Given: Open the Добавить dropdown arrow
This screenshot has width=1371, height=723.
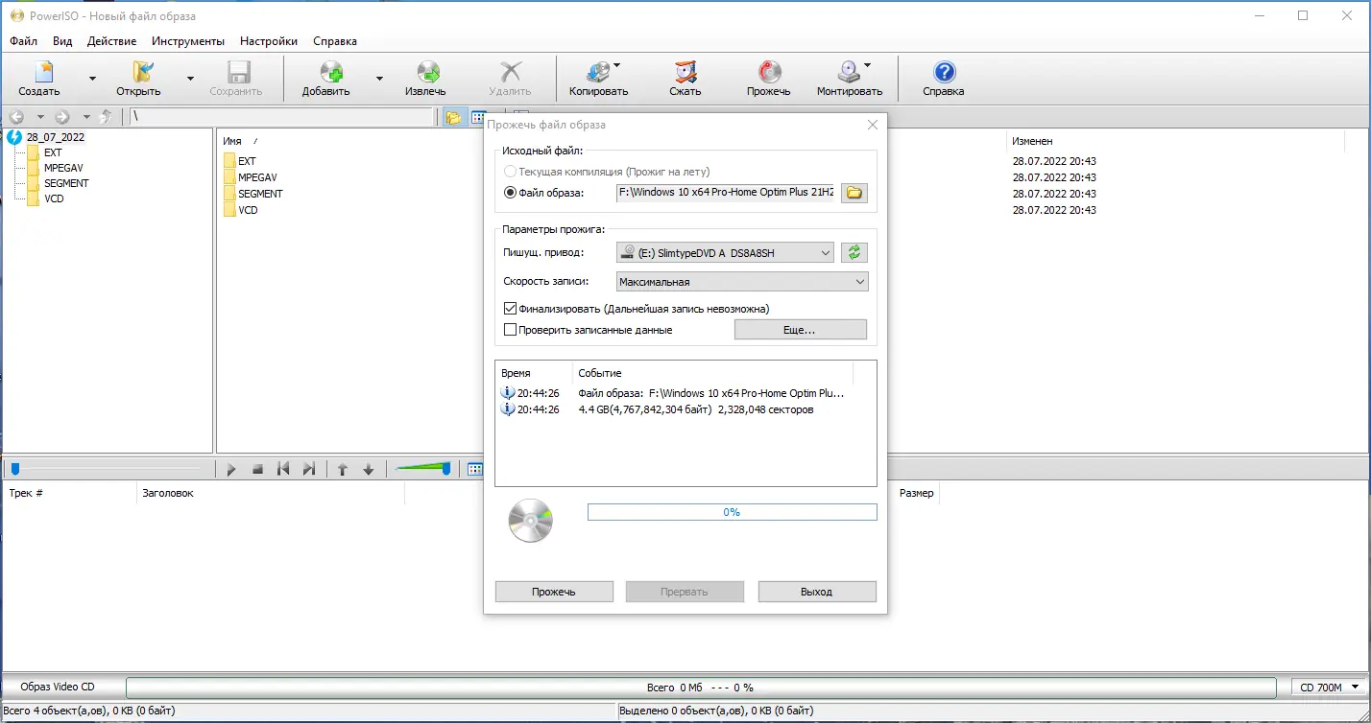Looking at the screenshot, I should tap(379, 79).
